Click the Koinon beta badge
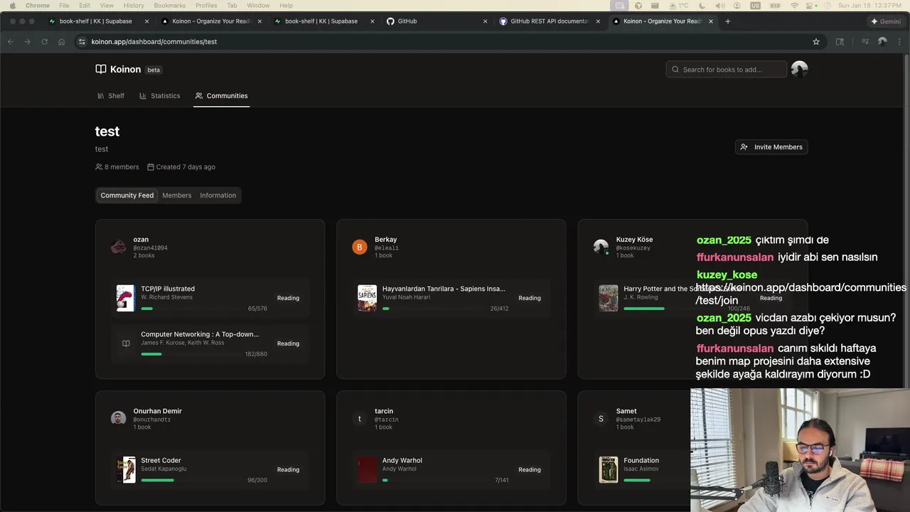 click(154, 70)
